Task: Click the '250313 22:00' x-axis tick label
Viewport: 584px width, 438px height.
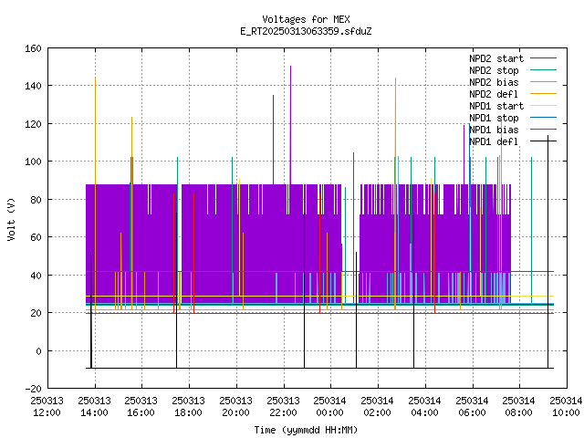Action: coord(283,407)
